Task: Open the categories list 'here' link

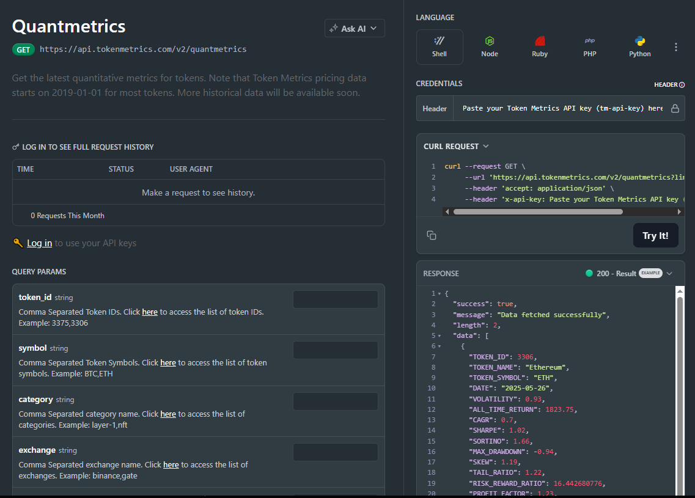Action: pyautogui.click(x=168, y=414)
